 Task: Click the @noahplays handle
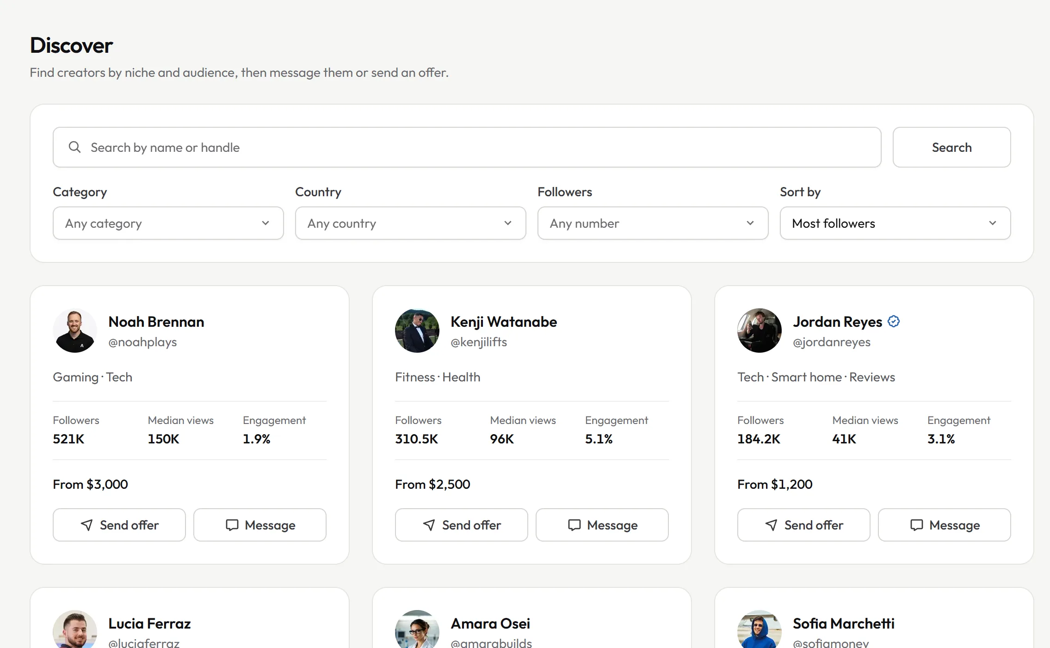142,342
